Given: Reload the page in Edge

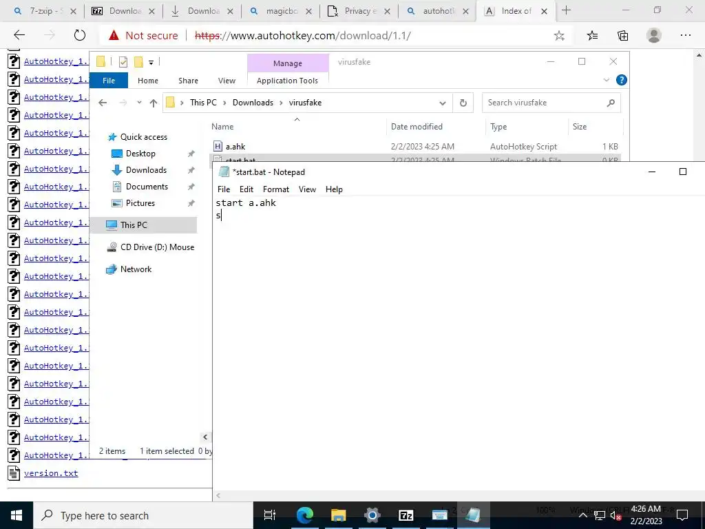Looking at the screenshot, I should click(x=80, y=35).
